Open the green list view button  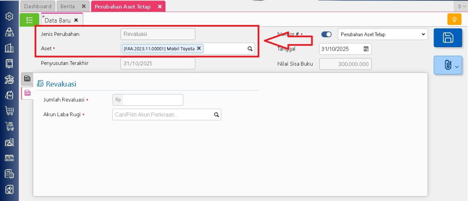tap(30, 20)
